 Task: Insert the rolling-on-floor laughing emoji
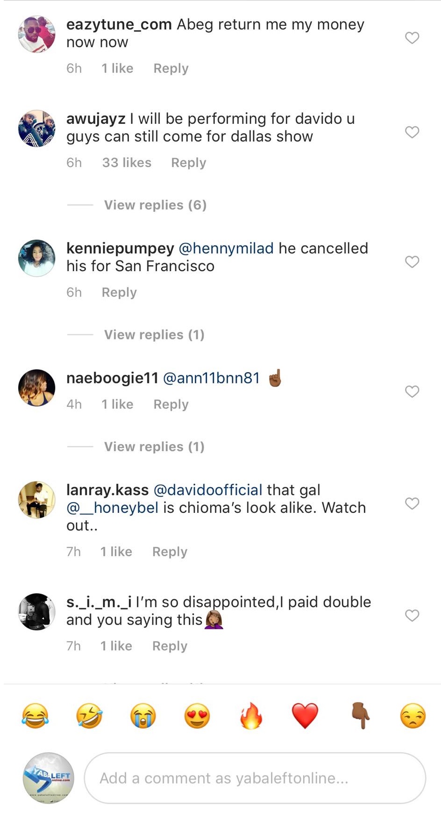point(89,716)
